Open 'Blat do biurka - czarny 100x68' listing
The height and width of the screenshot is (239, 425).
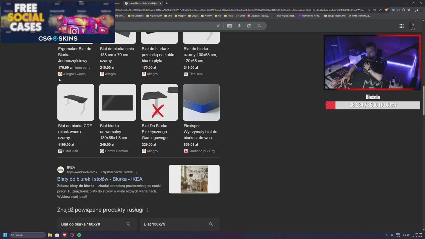point(200,55)
